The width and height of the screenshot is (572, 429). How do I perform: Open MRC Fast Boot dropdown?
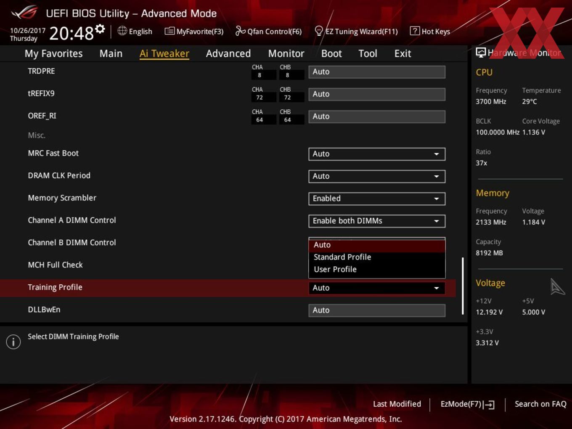coord(377,154)
